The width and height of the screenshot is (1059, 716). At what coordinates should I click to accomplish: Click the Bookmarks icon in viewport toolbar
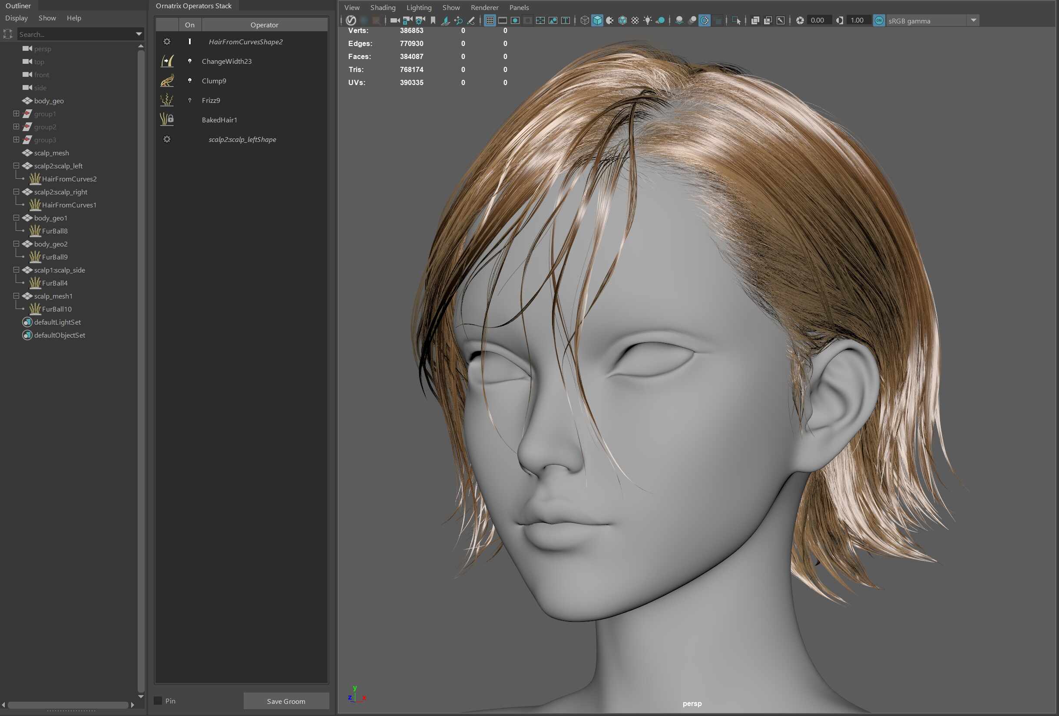(x=433, y=20)
